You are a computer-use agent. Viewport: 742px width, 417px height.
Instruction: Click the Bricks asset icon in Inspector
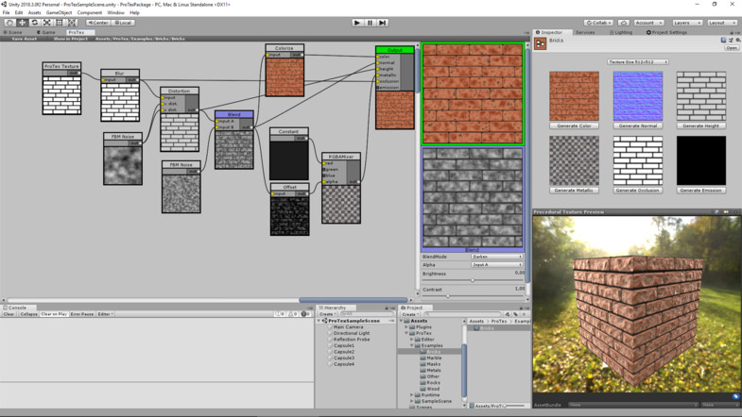(x=540, y=43)
